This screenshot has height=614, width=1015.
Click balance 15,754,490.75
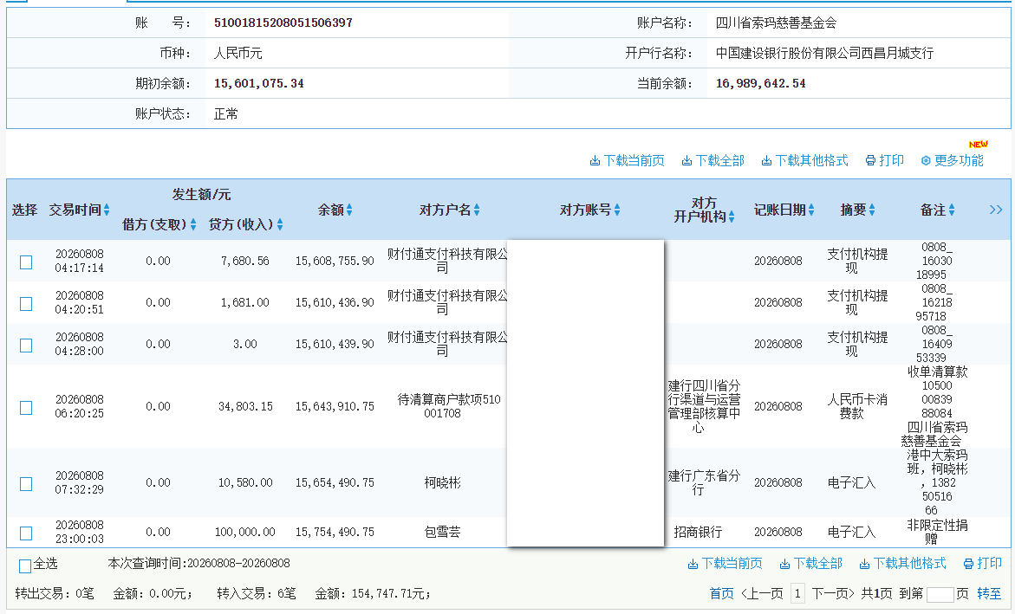point(335,532)
